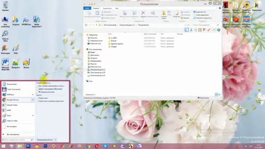This screenshot has height=149, width=265.
Task: Select Недавние места in the navigation pane
Action: click(95, 41)
